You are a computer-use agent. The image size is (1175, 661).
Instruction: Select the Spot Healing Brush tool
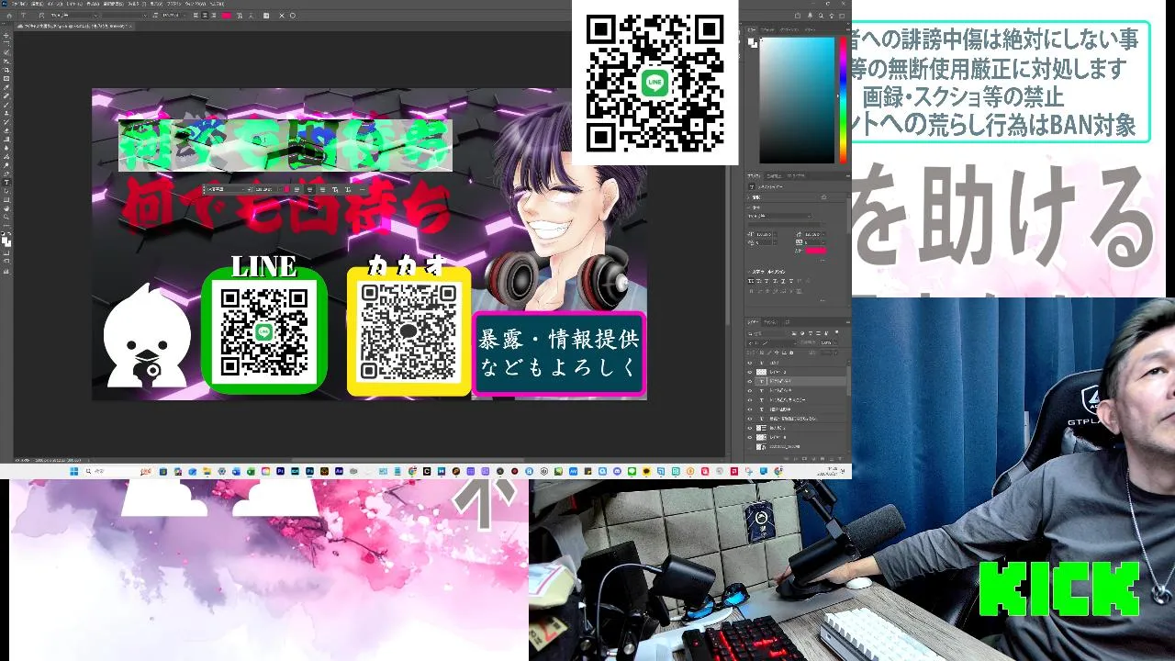pyautogui.click(x=8, y=95)
